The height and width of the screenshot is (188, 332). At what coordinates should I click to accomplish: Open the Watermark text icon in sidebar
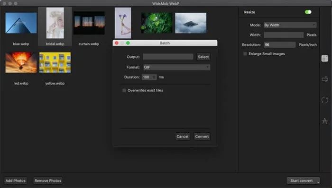point(324,121)
